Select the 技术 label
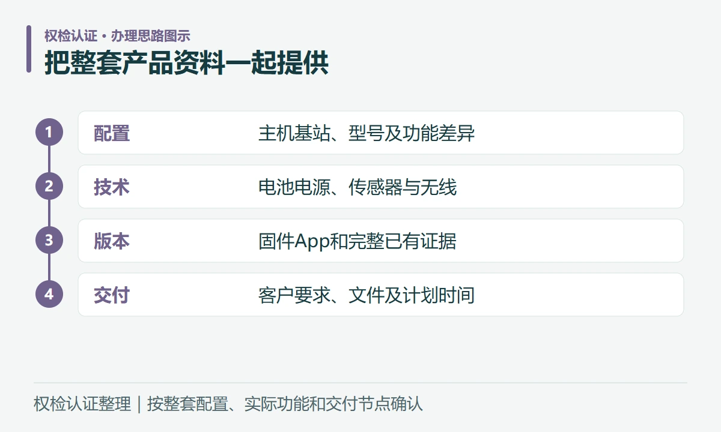Image resolution: width=721 pixels, height=432 pixels. coord(112,187)
